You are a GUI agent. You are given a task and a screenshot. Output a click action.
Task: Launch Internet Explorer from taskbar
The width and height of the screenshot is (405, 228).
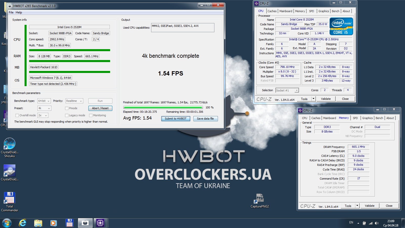click(x=23, y=223)
